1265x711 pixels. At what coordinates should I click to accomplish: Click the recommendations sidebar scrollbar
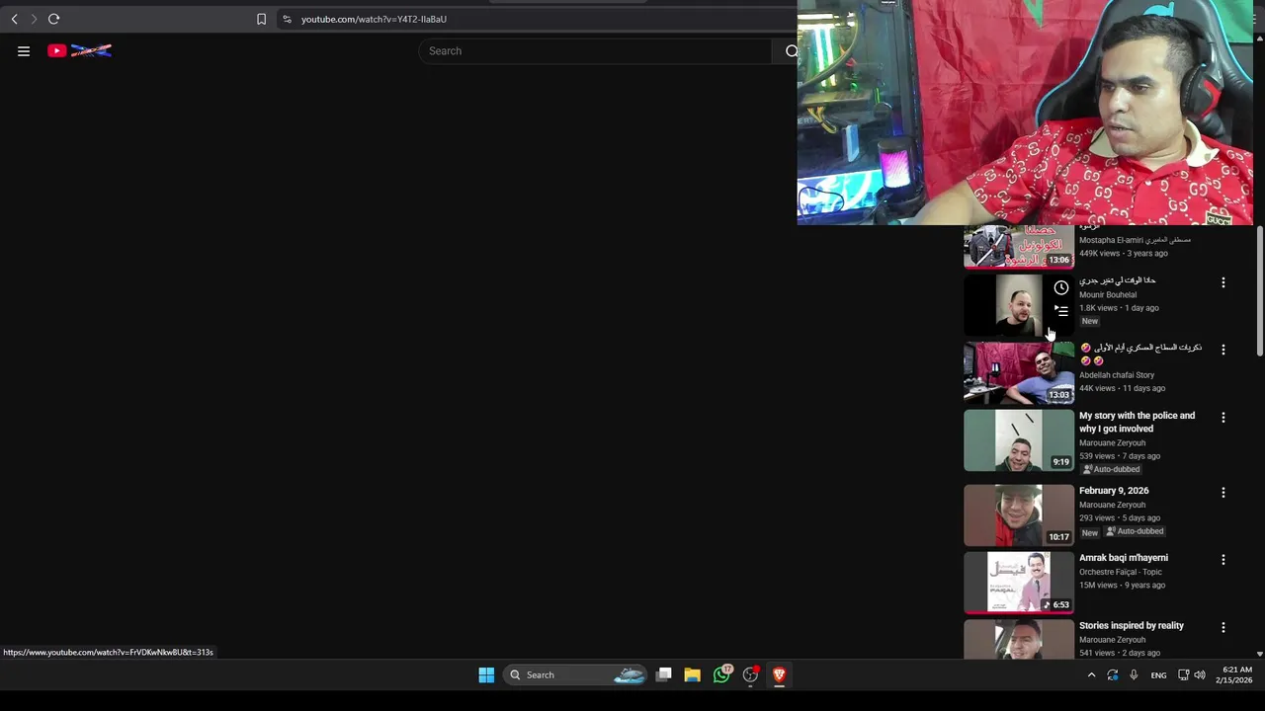(1259, 291)
